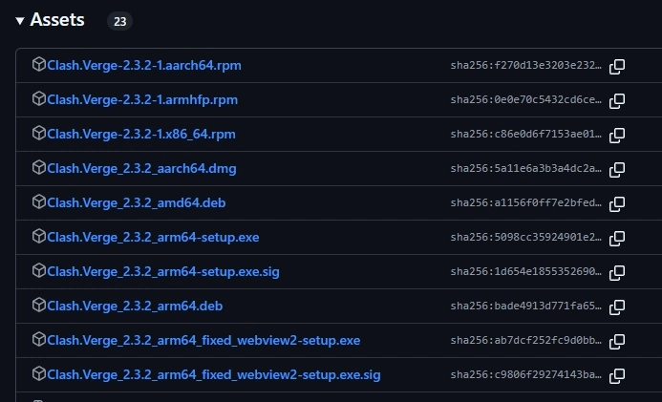Click package icon beside aarch64.dmg
662x402 pixels.
click(x=39, y=167)
